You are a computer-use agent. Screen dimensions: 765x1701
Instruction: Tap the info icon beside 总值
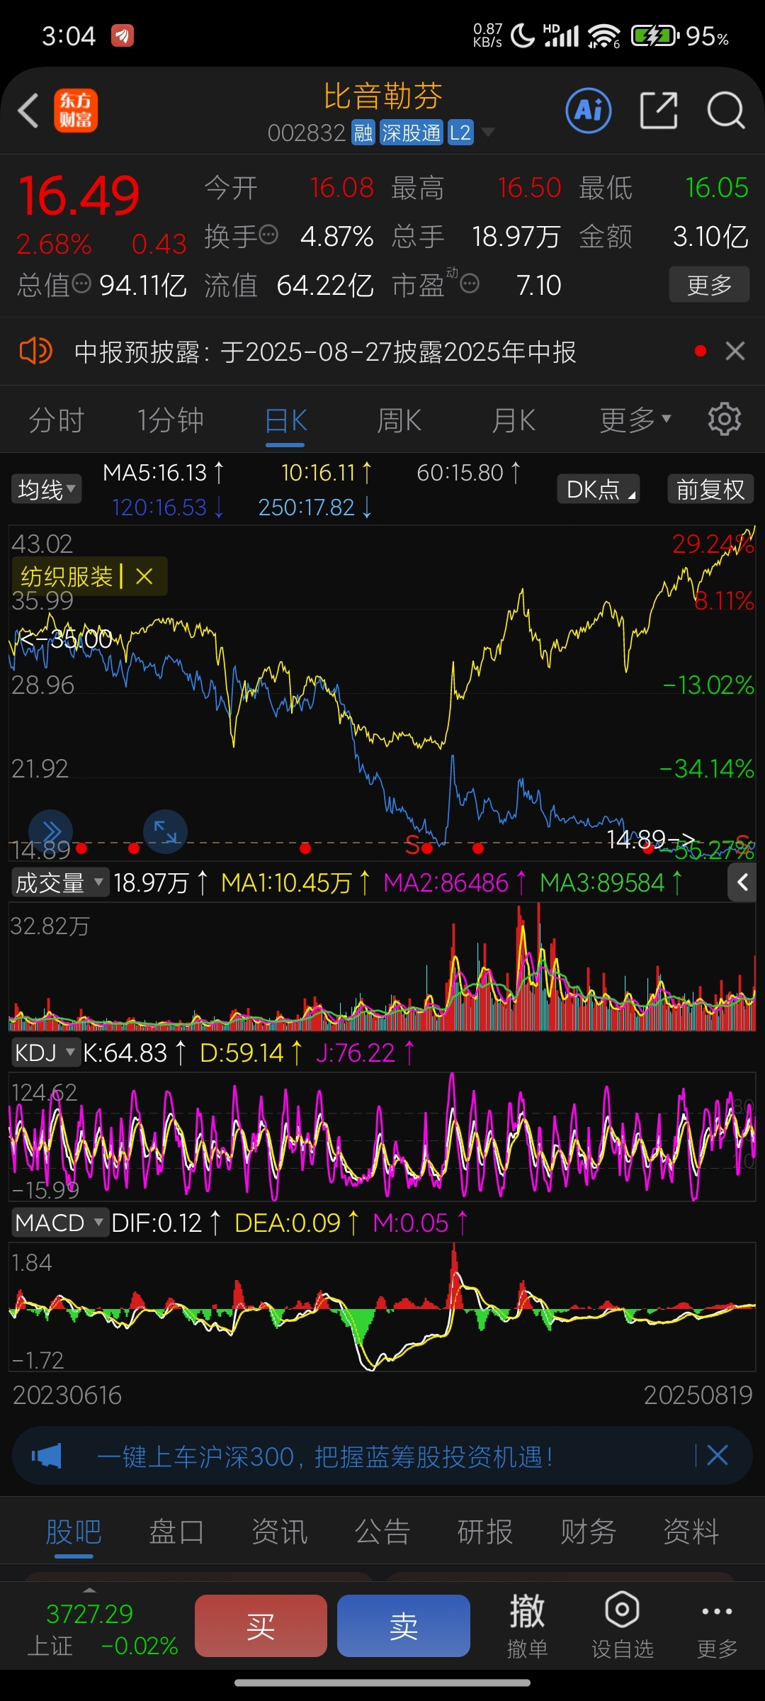tap(81, 283)
